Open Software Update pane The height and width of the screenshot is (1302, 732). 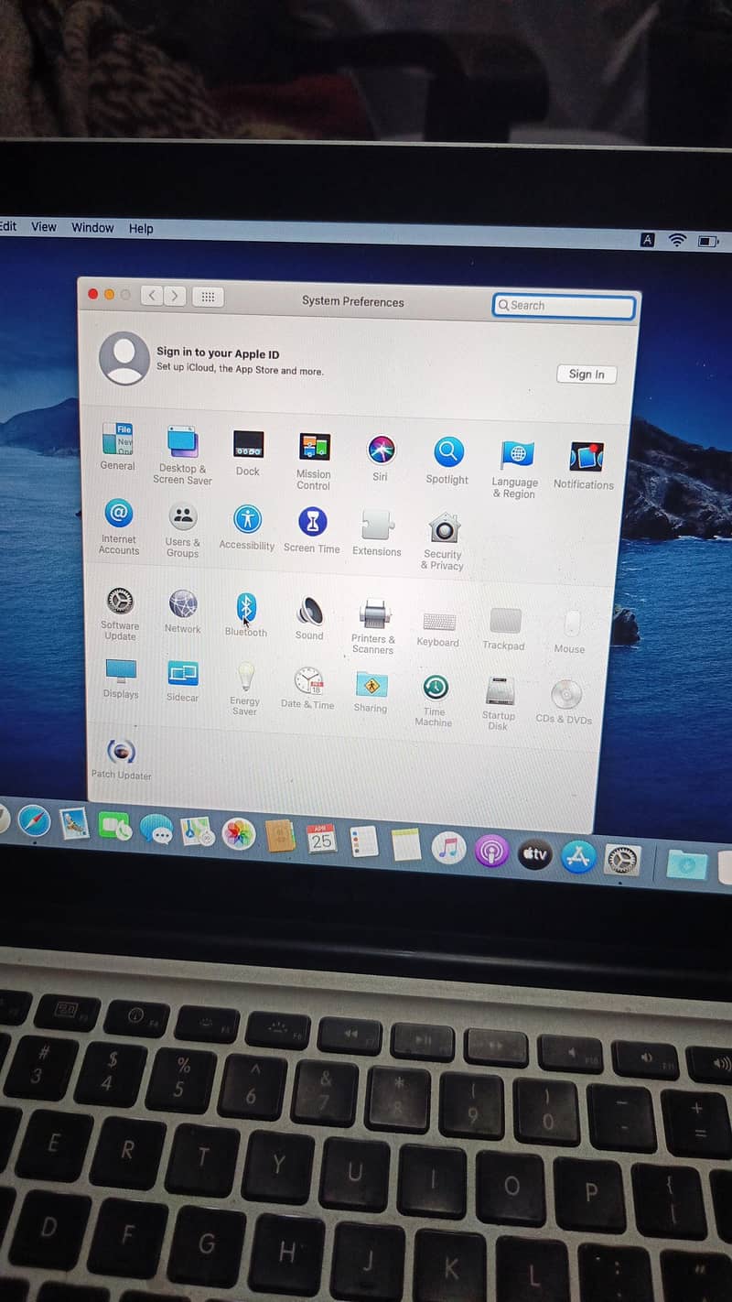[120, 613]
